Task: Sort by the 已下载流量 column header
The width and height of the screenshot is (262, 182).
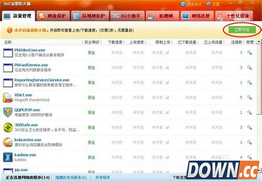Action: (x=187, y=42)
